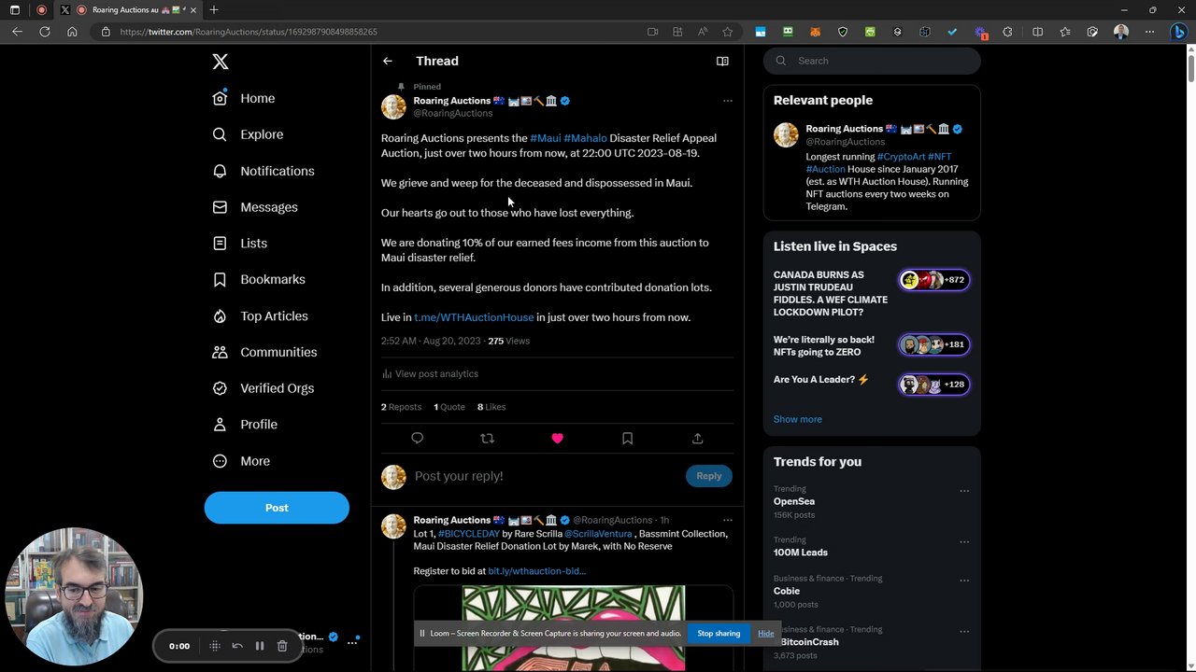1196x672 pixels.
Task: Add this page to favorites star
Action: click(x=727, y=32)
